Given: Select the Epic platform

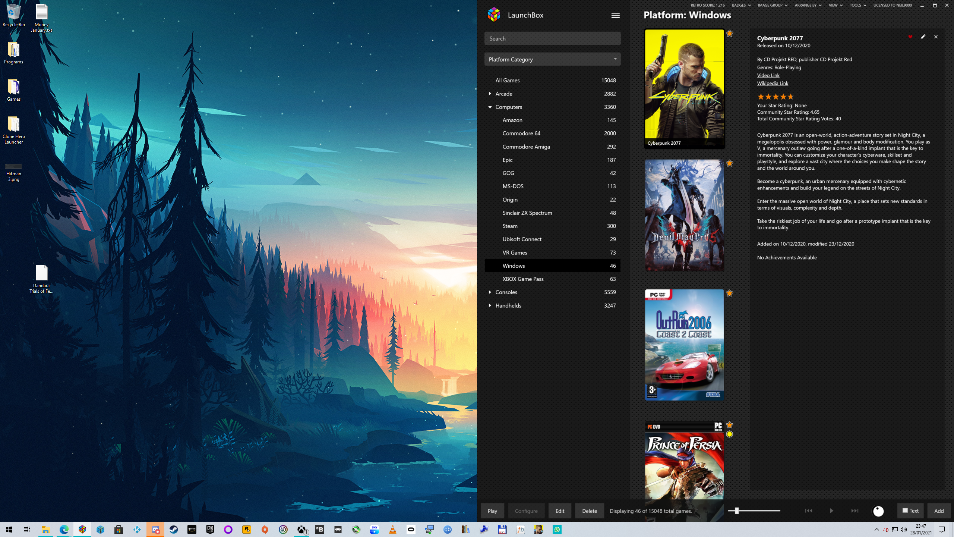Looking at the screenshot, I should pos(552,160).
